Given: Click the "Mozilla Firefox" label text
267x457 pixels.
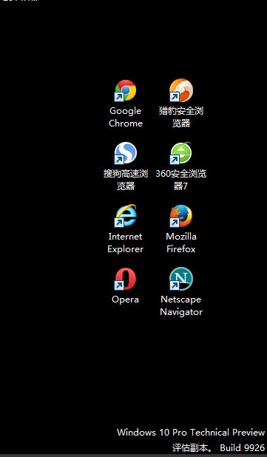Looking at the screenshot, I should (x=181, y=243).
